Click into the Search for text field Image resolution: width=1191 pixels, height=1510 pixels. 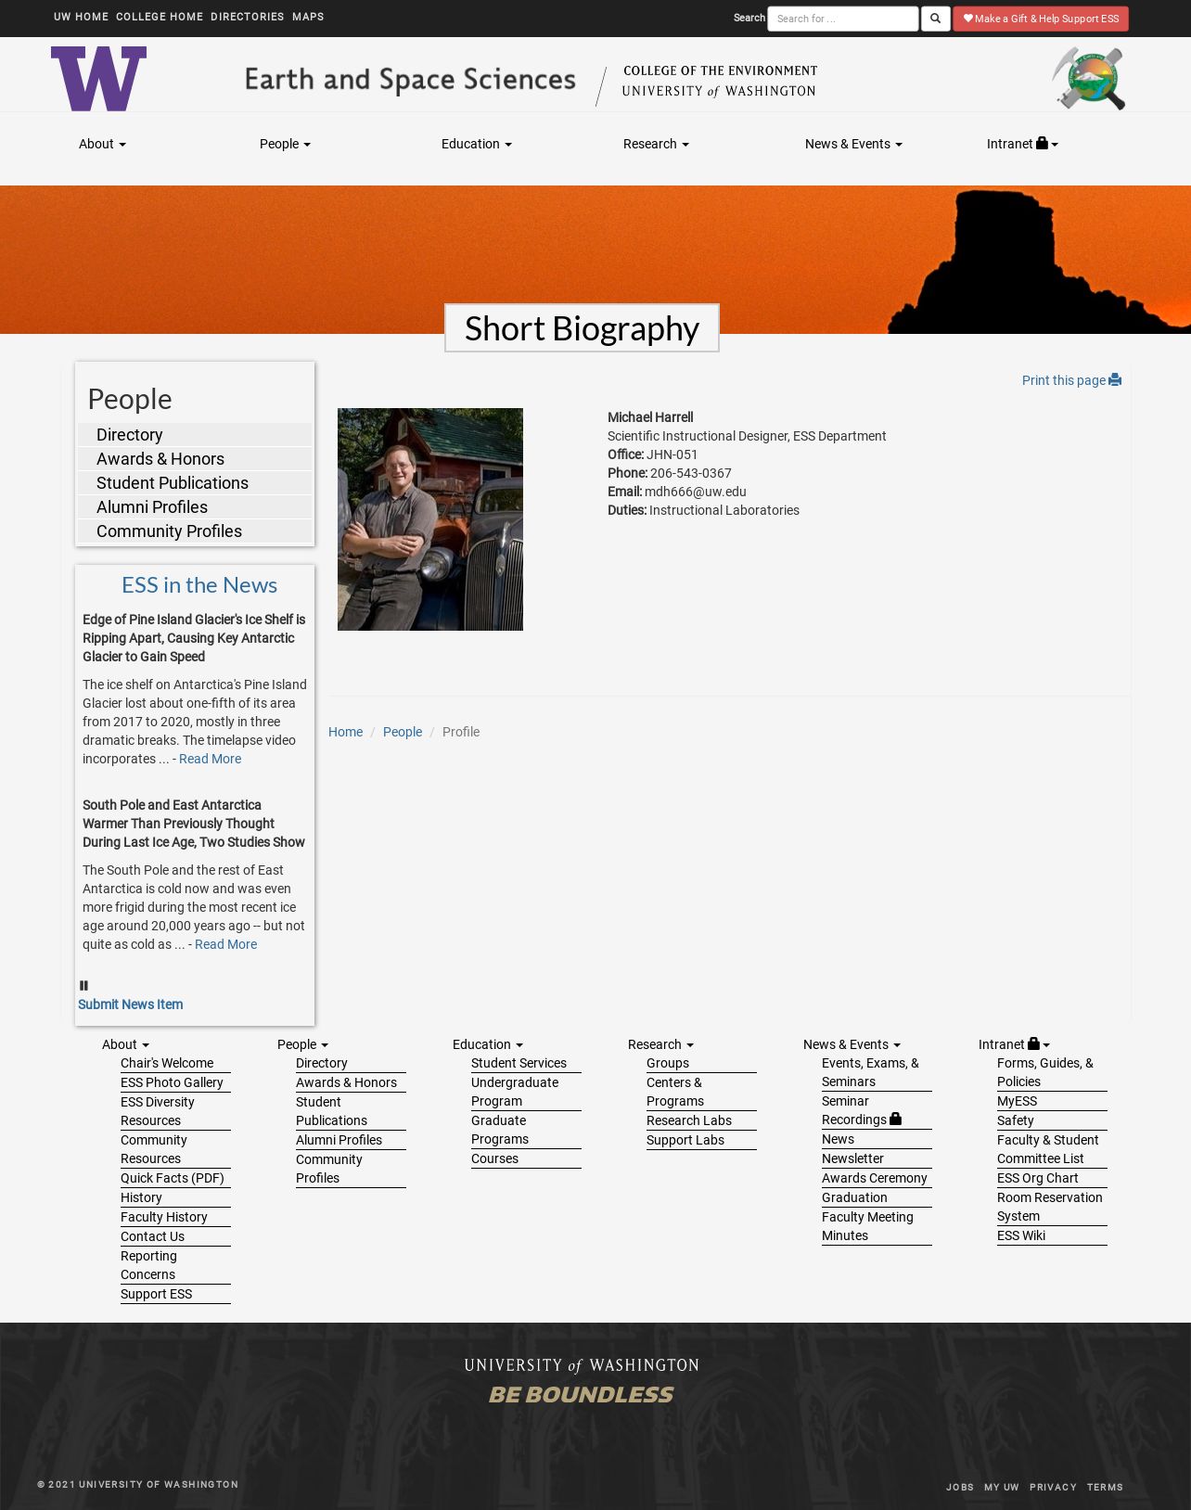click(x=842, y=19)
